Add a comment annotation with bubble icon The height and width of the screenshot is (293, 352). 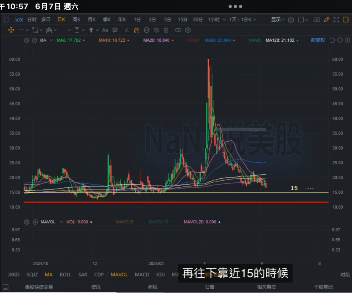(115, 30)
